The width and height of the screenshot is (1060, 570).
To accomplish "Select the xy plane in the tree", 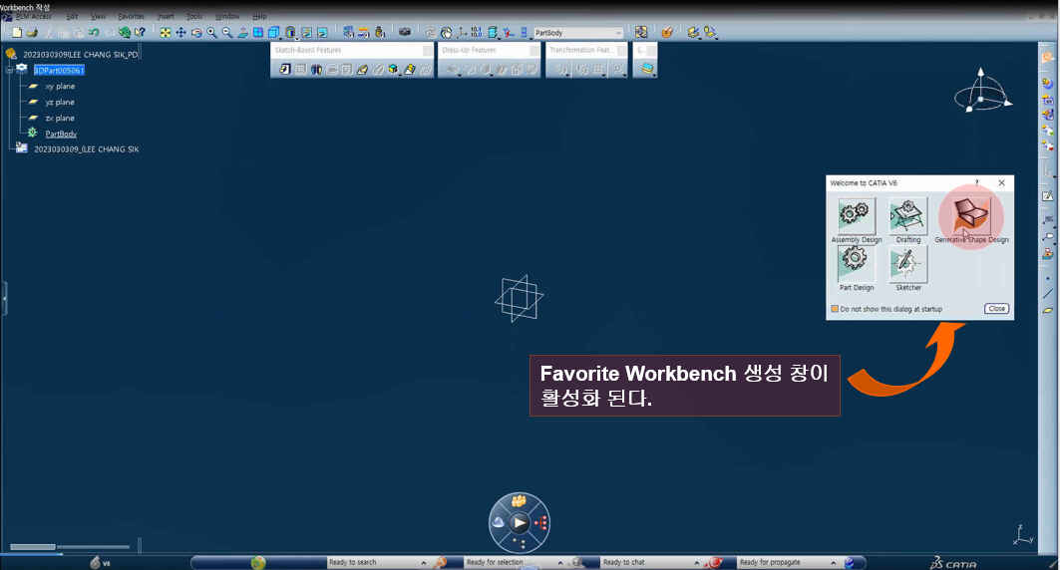I will click(60, 86).
